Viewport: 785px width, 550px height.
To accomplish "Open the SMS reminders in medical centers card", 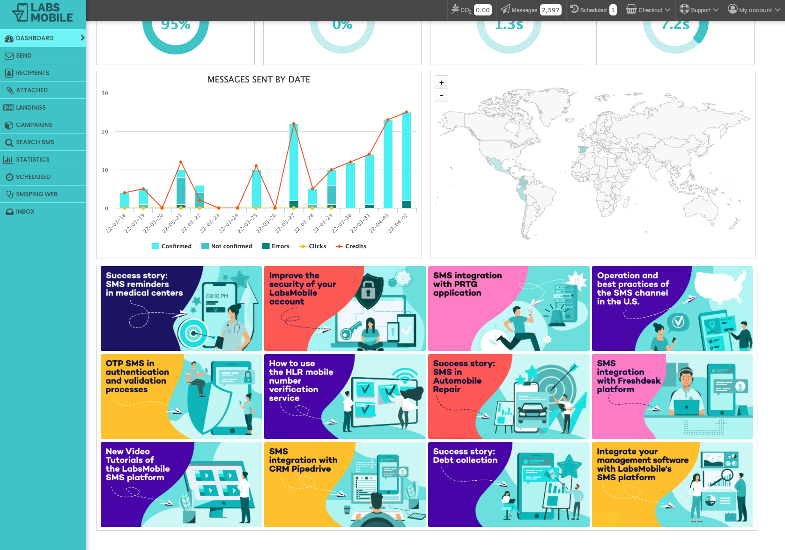I will (x=181, y=308).
